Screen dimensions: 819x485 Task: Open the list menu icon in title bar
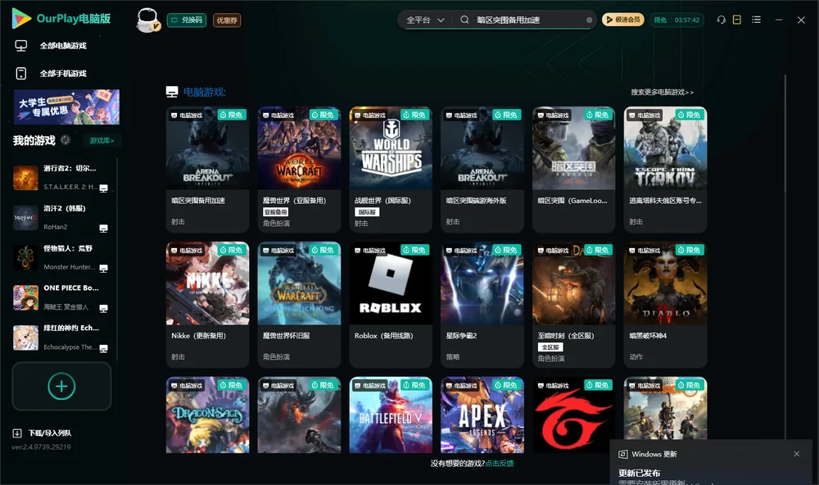point(756,20)
